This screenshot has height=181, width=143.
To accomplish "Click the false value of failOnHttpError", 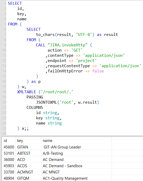I will (x=98, y=71).
